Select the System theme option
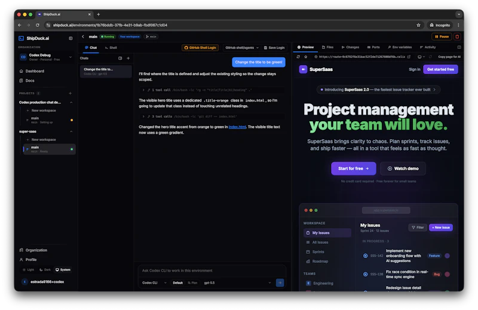 (63, 270)
